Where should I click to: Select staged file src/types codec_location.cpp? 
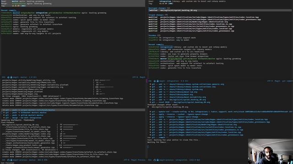point(190,29)
